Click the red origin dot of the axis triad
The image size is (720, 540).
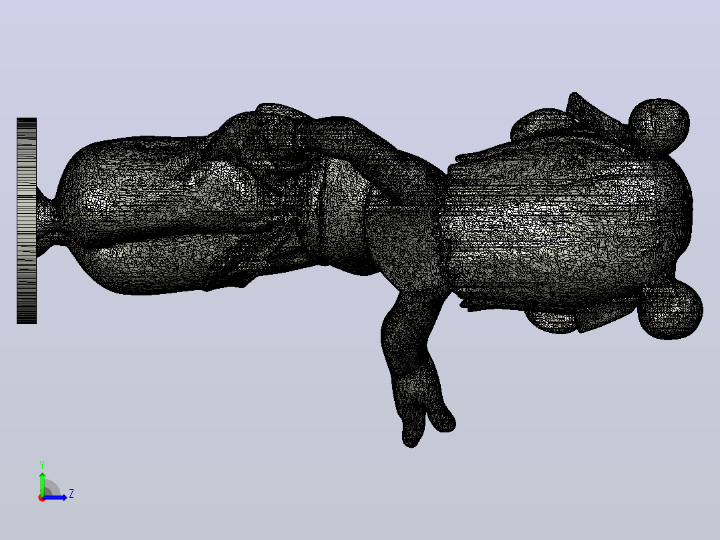[x=41, y=498]
